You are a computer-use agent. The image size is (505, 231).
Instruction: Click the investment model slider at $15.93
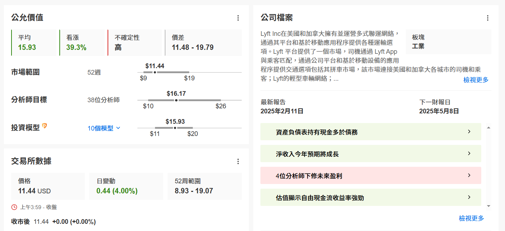pyautogui.click(x=175, y=128)
